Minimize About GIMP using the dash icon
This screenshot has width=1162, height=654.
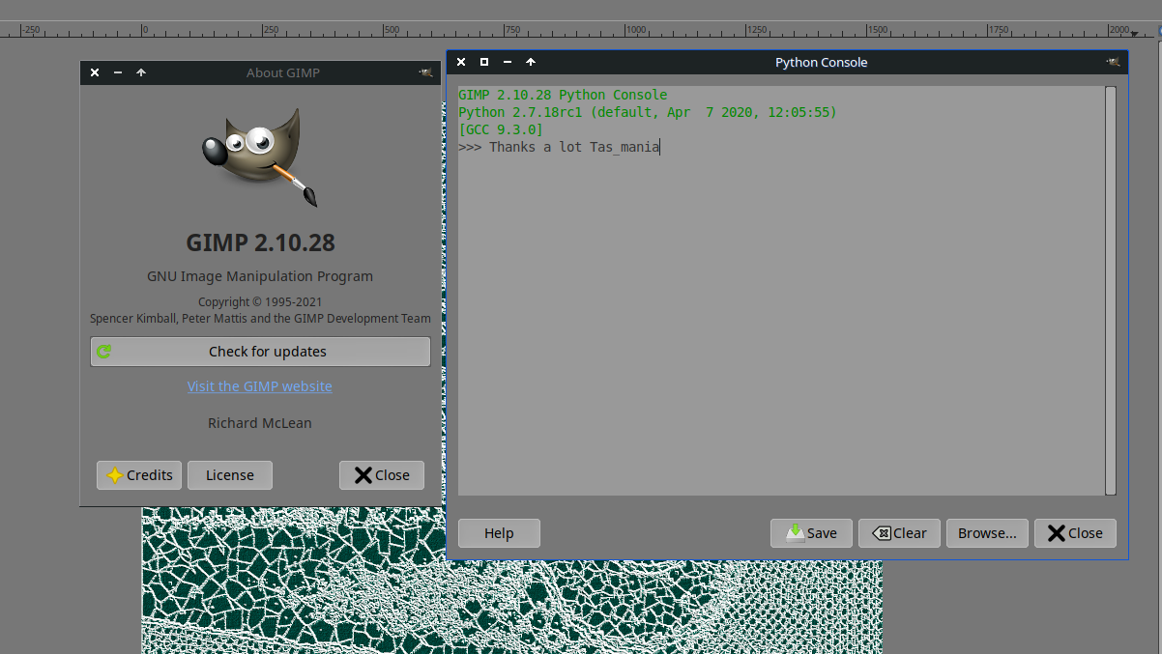click(x=118, y=72)
